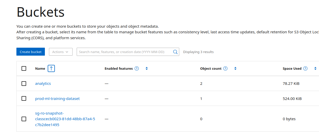
Task: Open the prod-ml-training-dataset bucket link
Action: [57, 98]
